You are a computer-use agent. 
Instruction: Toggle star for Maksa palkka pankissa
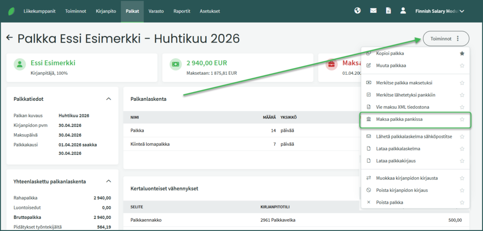click(462, 119)
